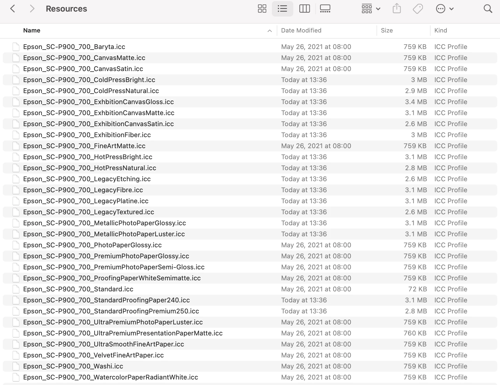
Task: Select Epson_SC-P900_700_ExhbitionCanvasMatte.icc
Action: (x=250, y=113)
